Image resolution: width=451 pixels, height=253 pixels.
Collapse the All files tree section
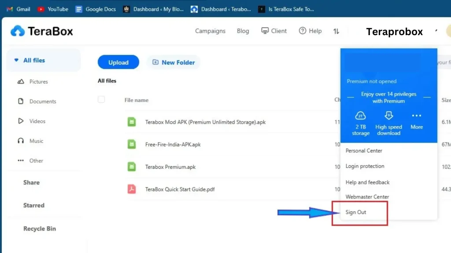click(17, 60)
